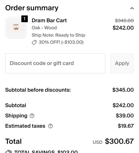Click the Estimated taxes help icon
The width and height of the screenshot is (139, 153).
50,126
